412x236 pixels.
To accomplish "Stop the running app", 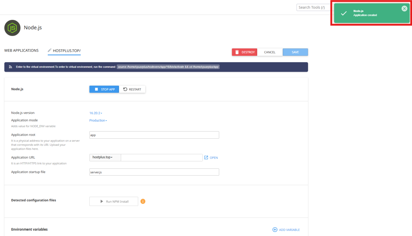I will tap(104, 89).
